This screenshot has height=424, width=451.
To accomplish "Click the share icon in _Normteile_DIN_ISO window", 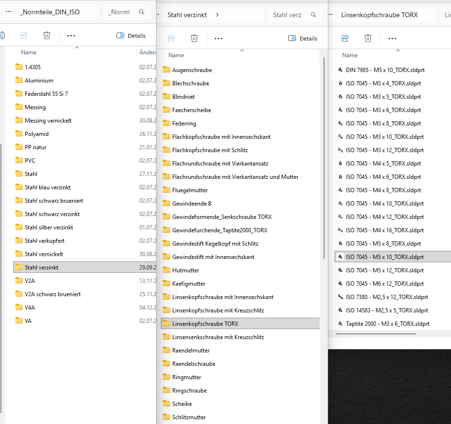I will 24,35.
